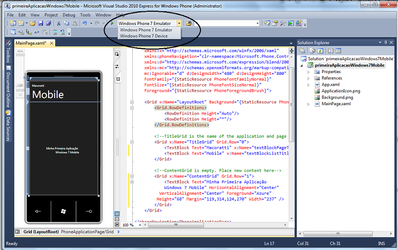Screen dimensions: 398x250
Task: Click Show All Files in Solution Explorer
Action: (313, 51)
